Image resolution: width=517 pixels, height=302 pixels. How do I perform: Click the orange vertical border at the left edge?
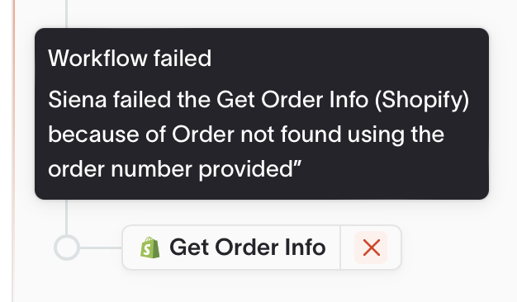(14, 151)
